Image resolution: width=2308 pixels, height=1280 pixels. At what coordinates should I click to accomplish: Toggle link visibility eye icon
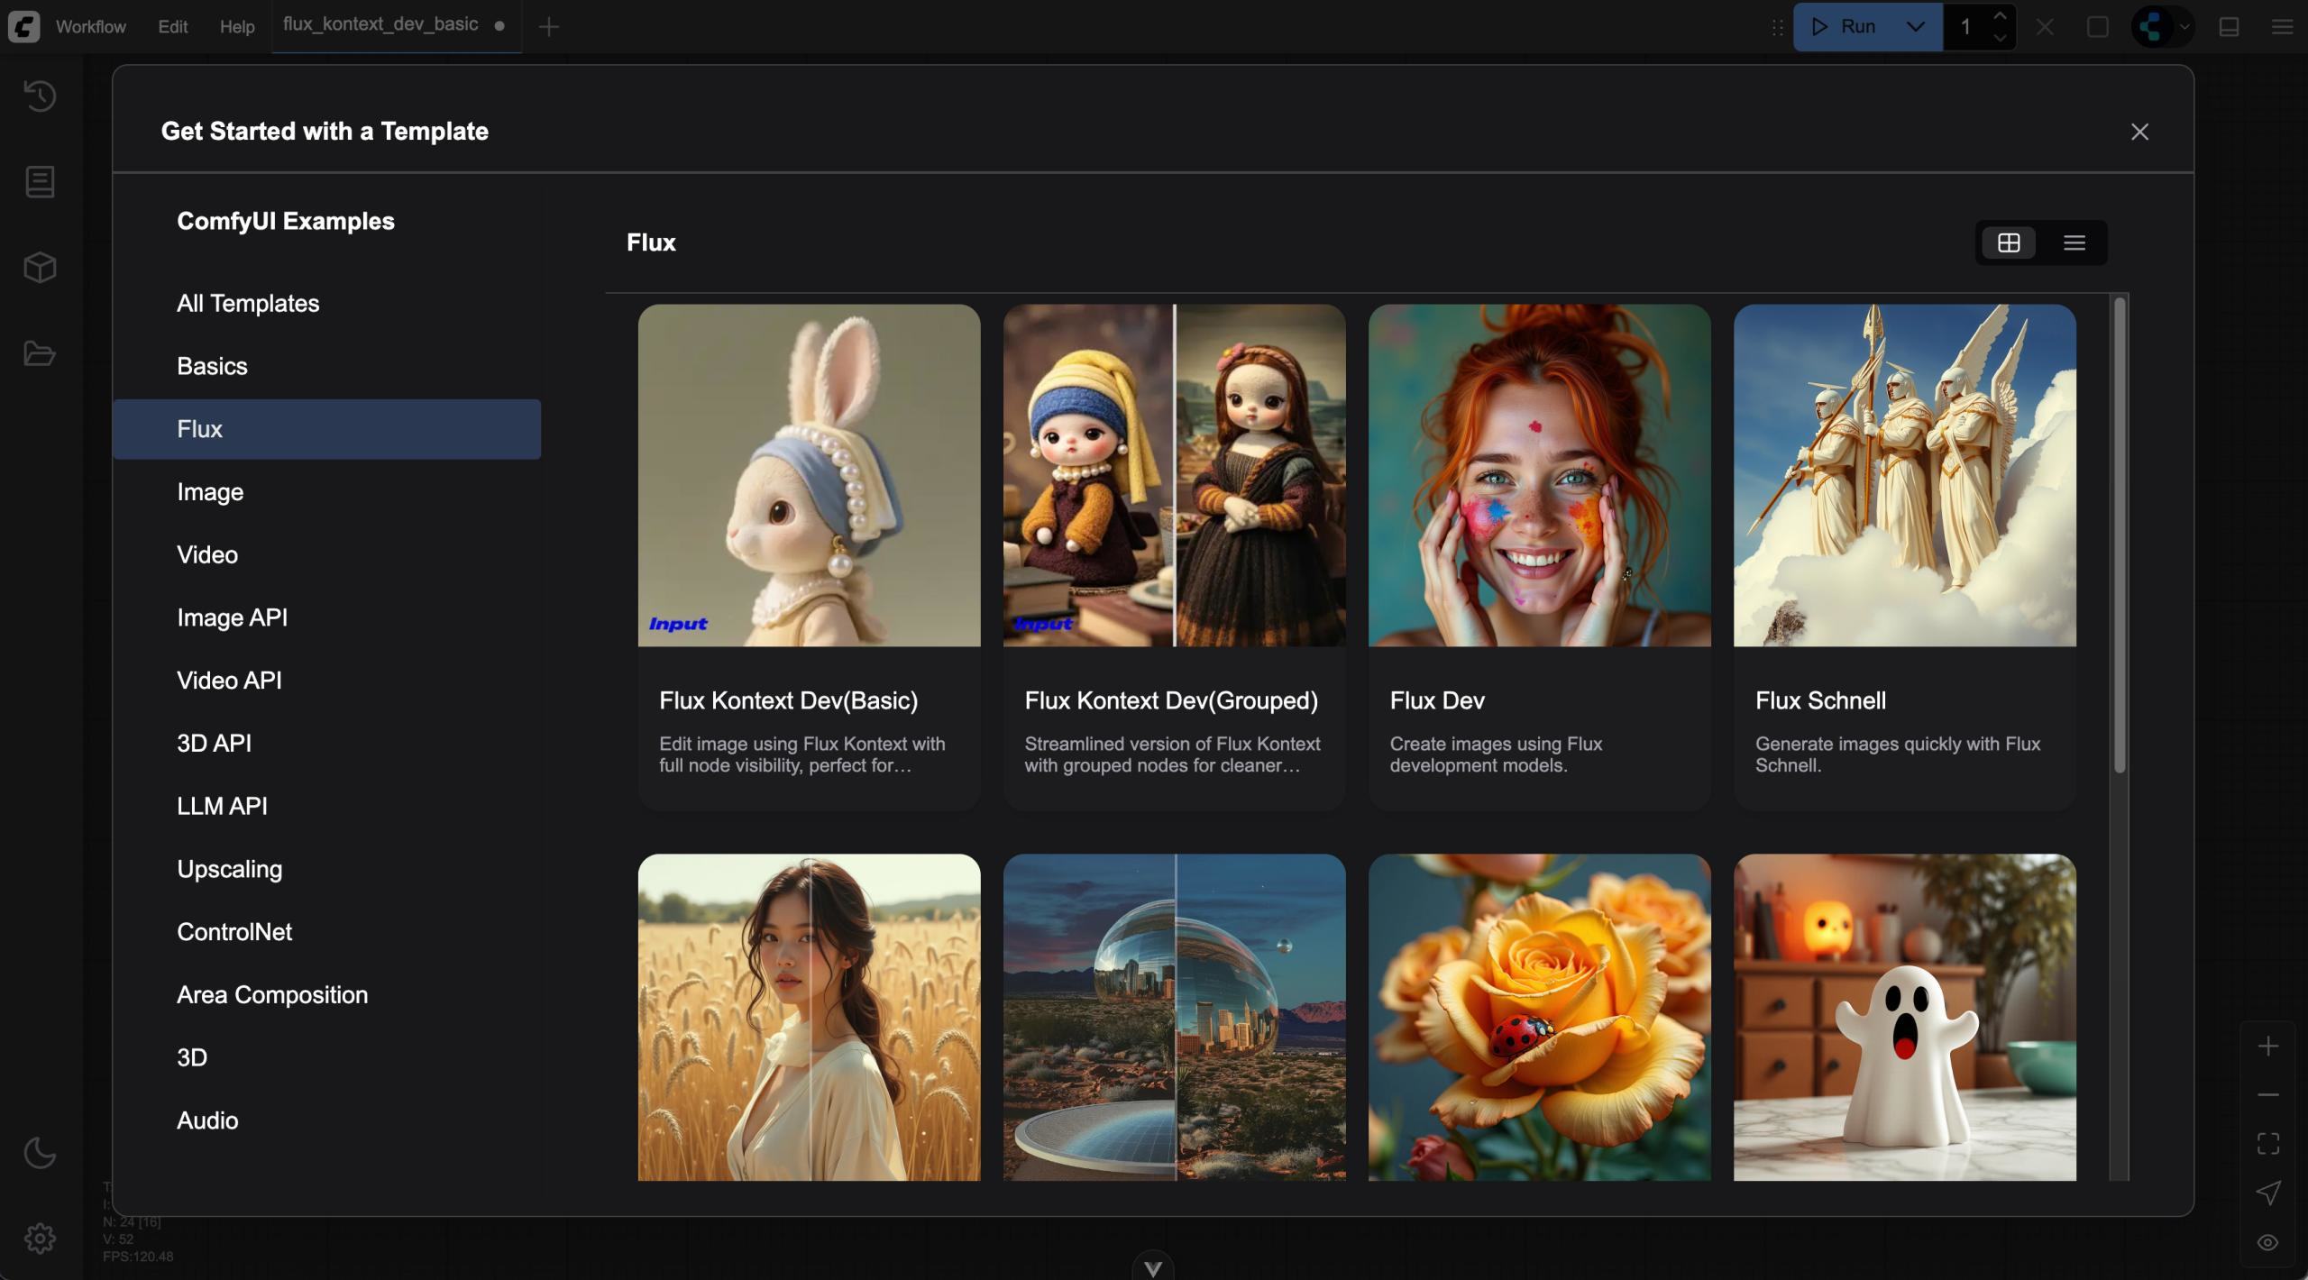click(x=2268, y=1242)
